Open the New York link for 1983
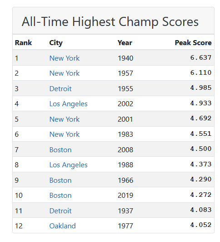220x242 pixels. coord(65,134)
